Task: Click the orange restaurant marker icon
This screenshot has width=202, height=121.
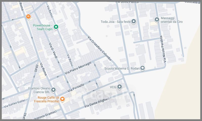Action: coord(28,17)
